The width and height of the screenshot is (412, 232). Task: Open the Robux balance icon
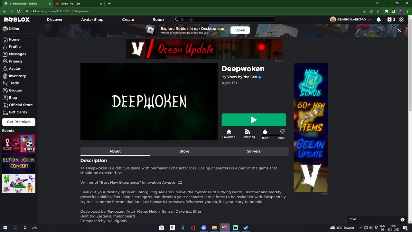click(389, 20)
